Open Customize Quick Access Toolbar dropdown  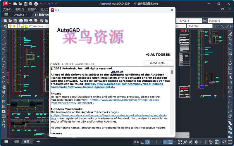pos(56,4)
